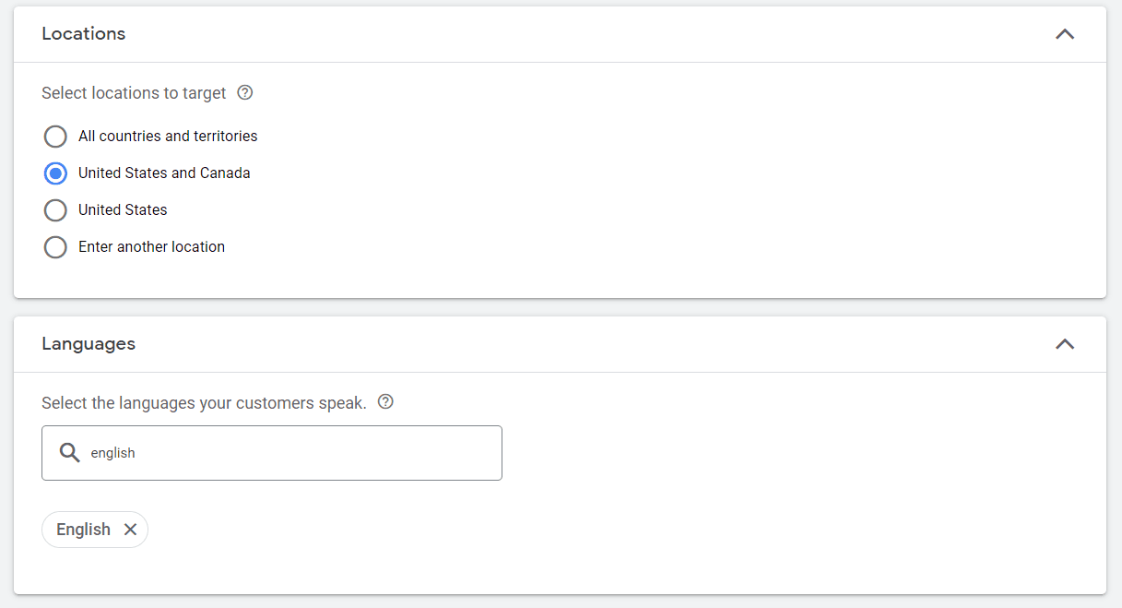
Task: Collapse the Locations section chevron
Action: click(x=1065, y=34)
